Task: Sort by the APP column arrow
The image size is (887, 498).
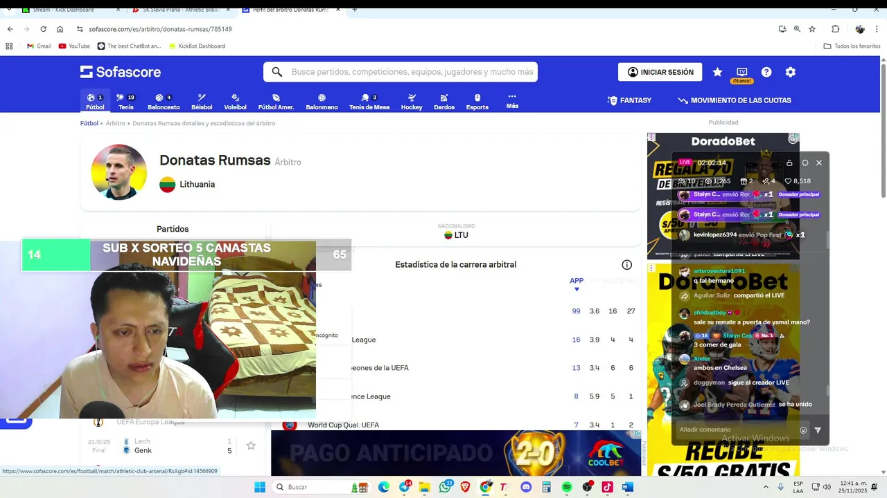Action: pos(577,289)
